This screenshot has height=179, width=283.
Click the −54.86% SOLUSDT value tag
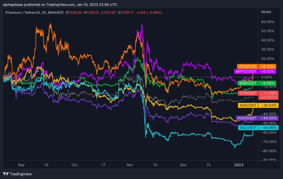pyautogui.click(x=268, y=128)
